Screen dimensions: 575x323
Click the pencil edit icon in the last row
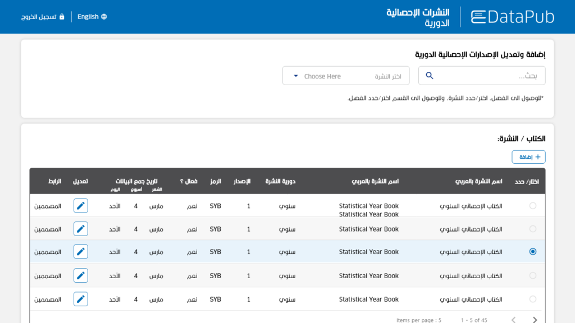pos(80,299)
